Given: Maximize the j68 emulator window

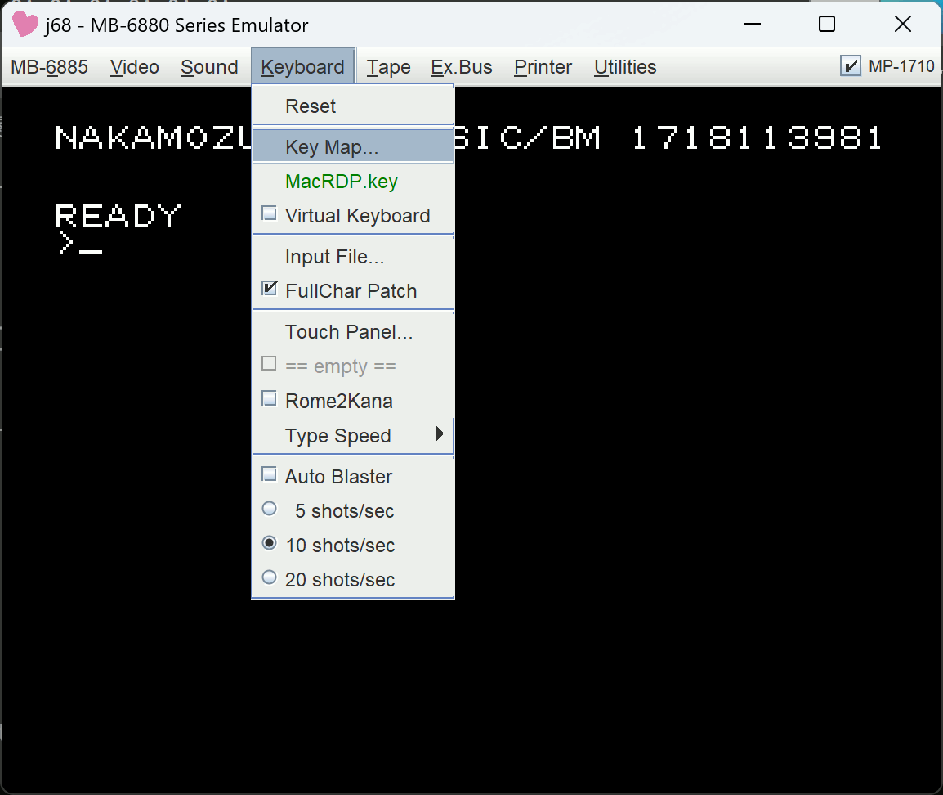Looking at the screenshot, I should point(827,24).
